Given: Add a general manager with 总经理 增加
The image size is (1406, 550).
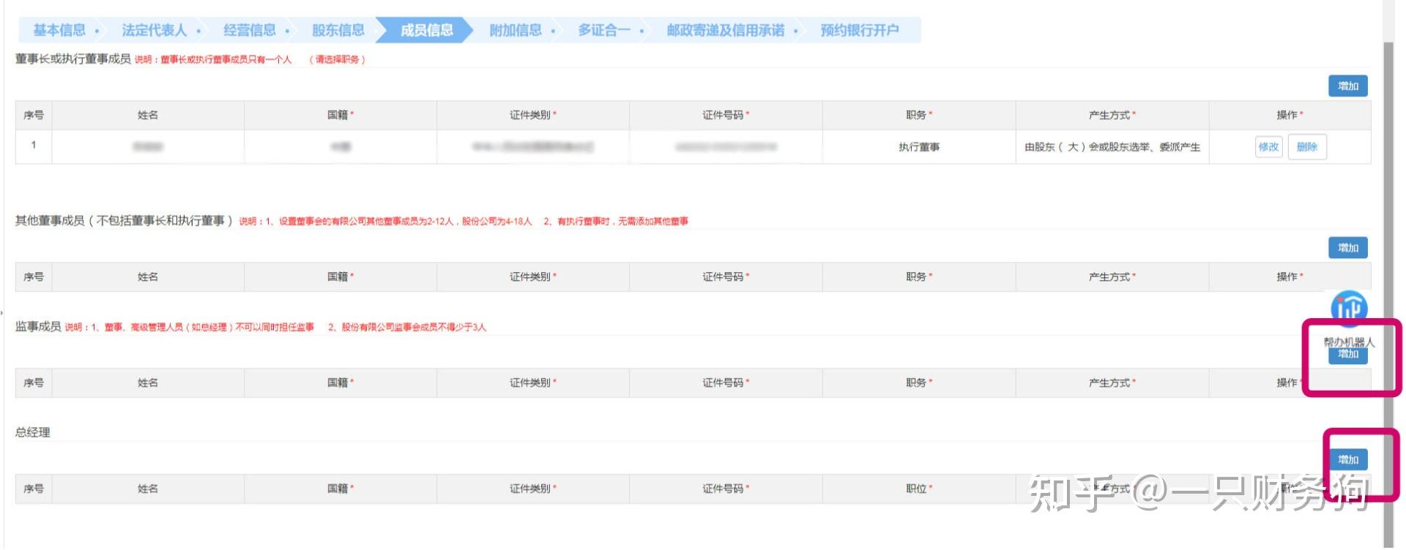Looking at the screenshot, I should [1348, 460].
